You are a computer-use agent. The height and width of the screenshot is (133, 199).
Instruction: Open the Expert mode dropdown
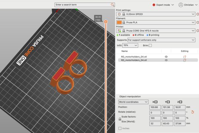163,5
